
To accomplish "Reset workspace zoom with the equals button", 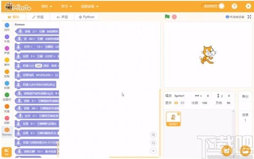I will 153,151.
